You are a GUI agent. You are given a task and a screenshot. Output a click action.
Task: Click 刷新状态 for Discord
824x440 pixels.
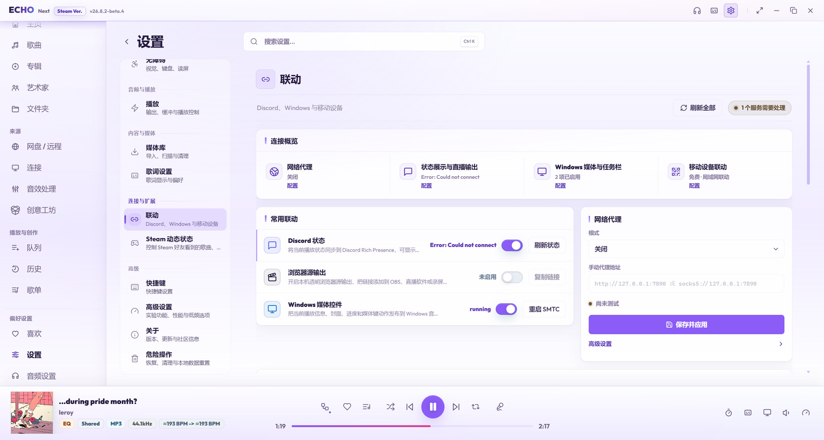point(547,245)
